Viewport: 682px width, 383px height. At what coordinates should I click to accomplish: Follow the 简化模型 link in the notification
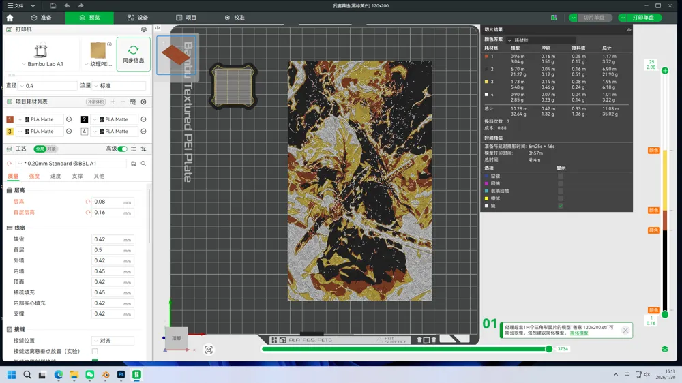(579, 333)
